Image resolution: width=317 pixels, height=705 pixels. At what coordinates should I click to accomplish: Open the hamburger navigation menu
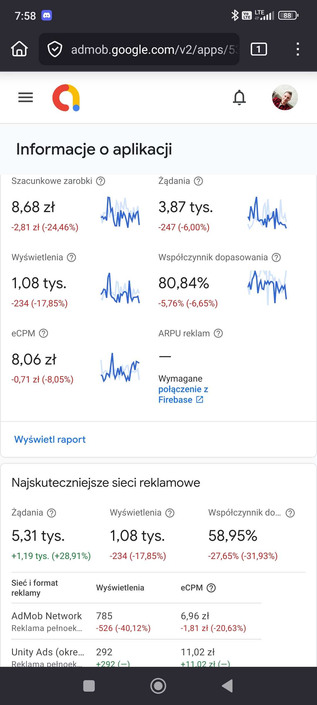[26, 97]
